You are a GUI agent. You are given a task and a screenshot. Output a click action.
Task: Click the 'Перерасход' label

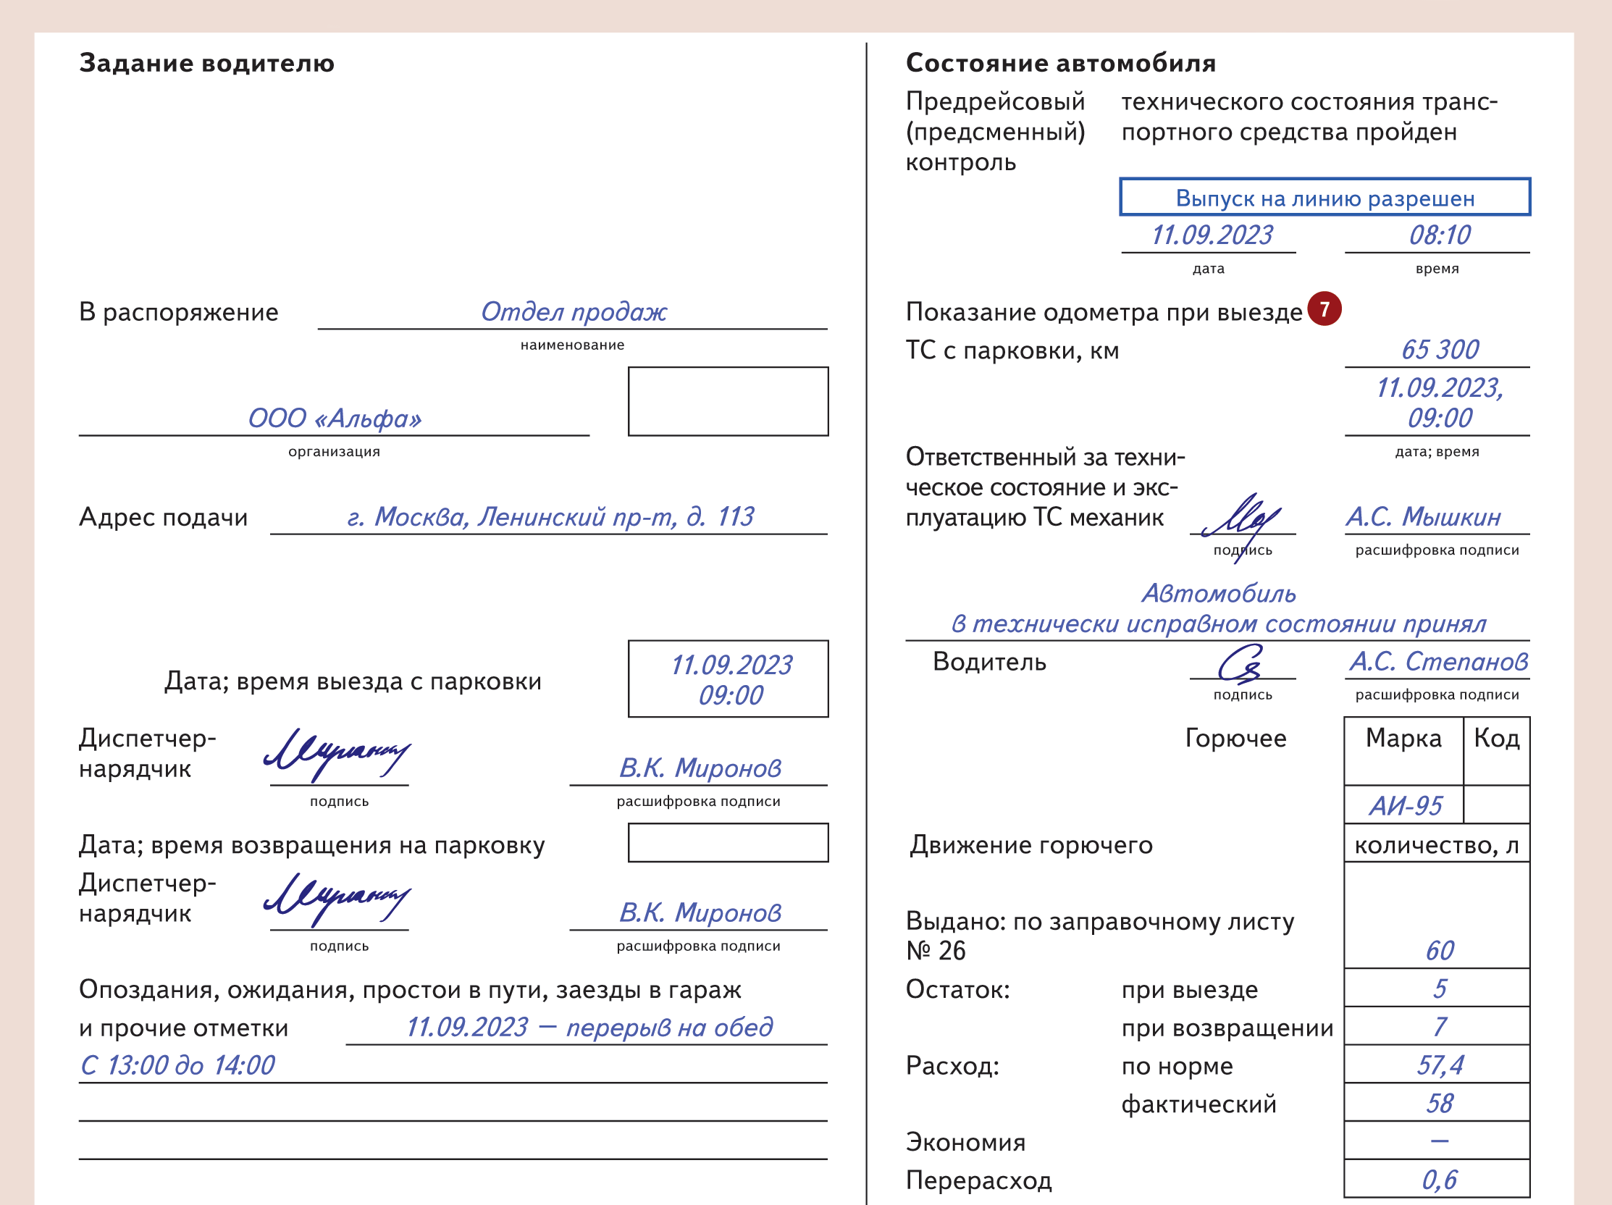click(x=979, y=1180)
